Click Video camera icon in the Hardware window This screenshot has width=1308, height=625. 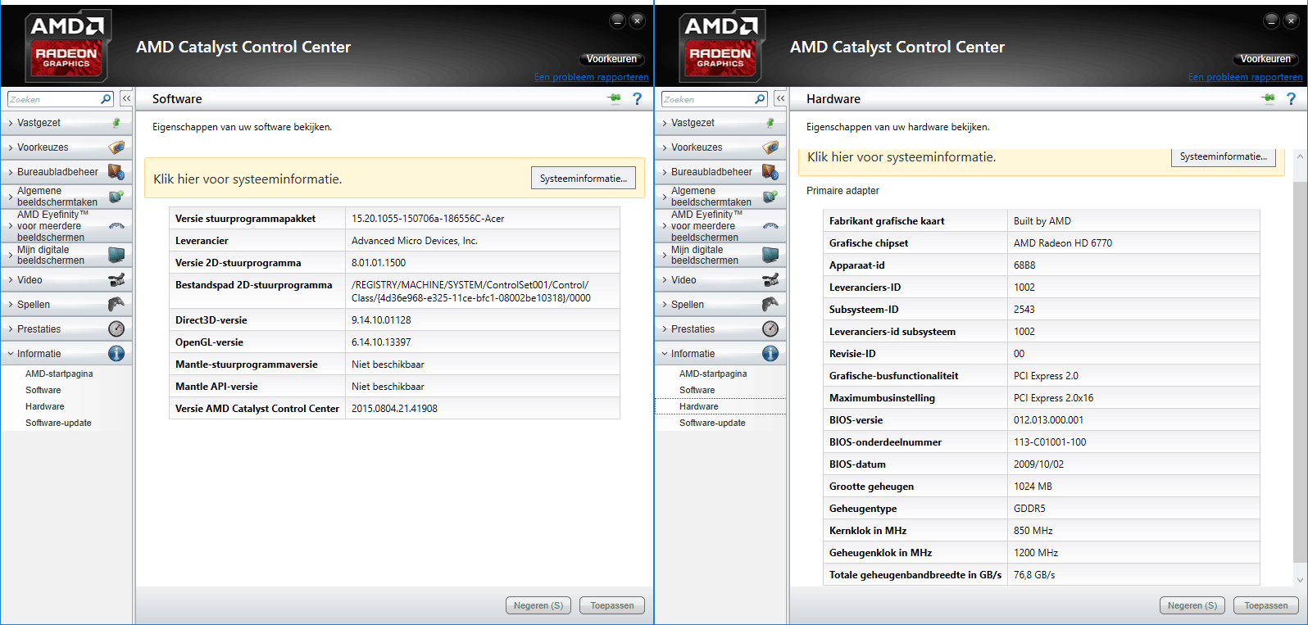770,280
